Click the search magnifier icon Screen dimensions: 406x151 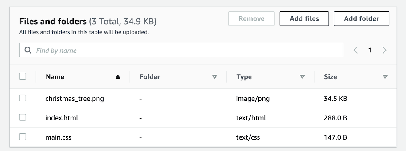coord(28,50)
